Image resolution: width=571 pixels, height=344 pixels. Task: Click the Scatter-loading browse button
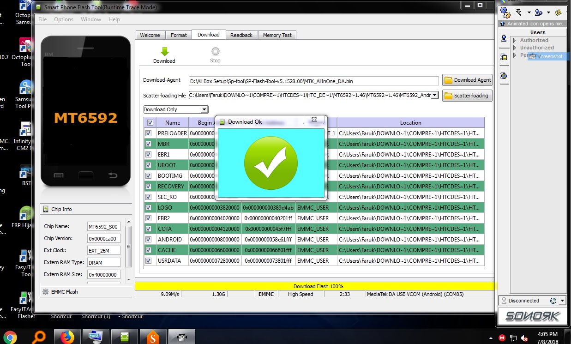tap(467, 96)
